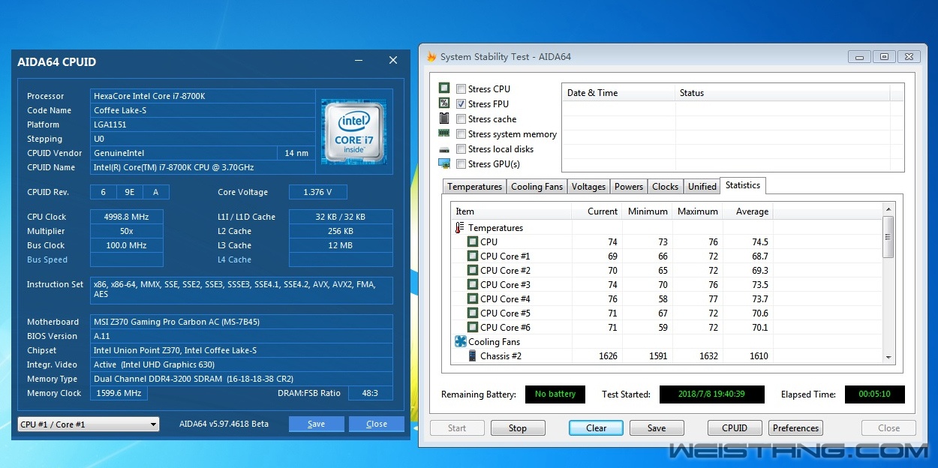
Task: Click the chip icon in the CPU Core #3 row
Action: (x=473, y=284)
